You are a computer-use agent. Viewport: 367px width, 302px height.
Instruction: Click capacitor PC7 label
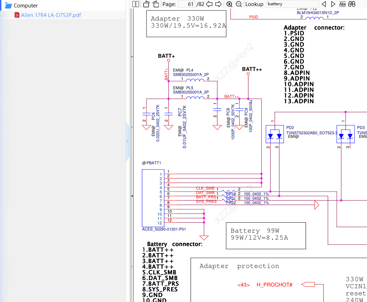(x=180, y=112)
